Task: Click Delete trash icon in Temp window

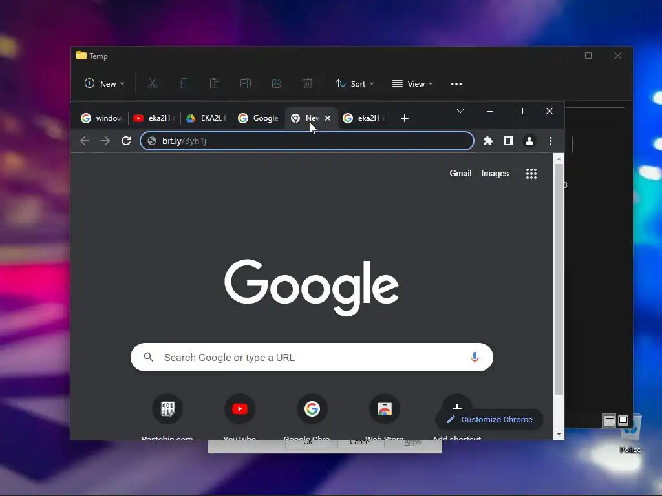Action: (x=308, y=83)
